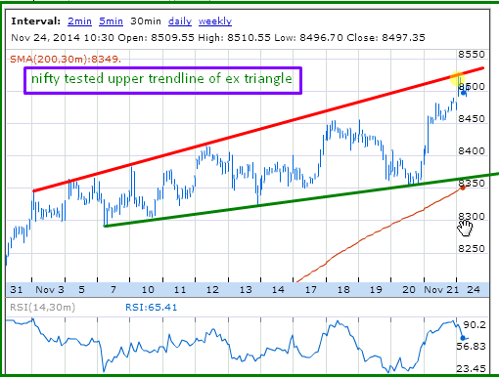The image size is (499, 377).
Task: Click the orange SMA endpoint dot near 8350
Action: point(463,188)
